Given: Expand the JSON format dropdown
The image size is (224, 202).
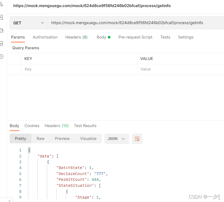Looking at the screenshot, I should (116, 139).
